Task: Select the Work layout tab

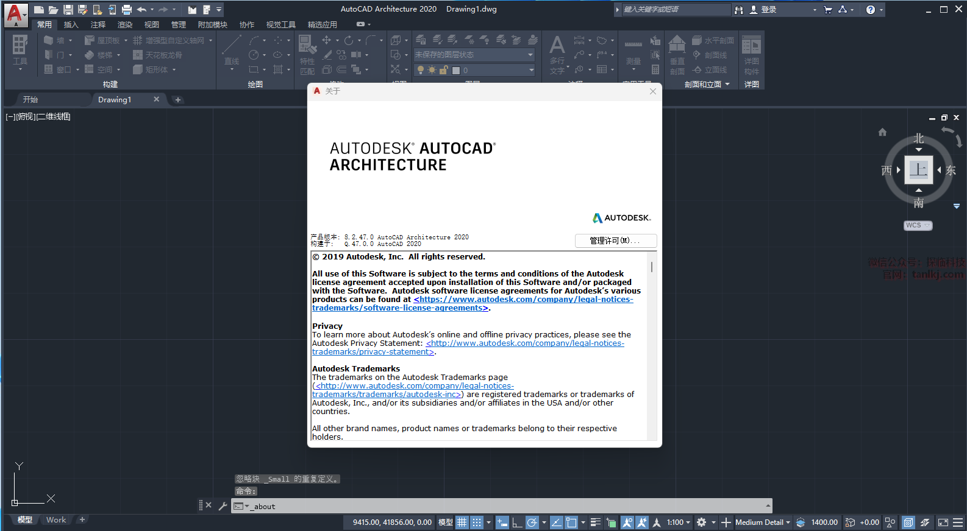Action: click(x=56, y=520)
